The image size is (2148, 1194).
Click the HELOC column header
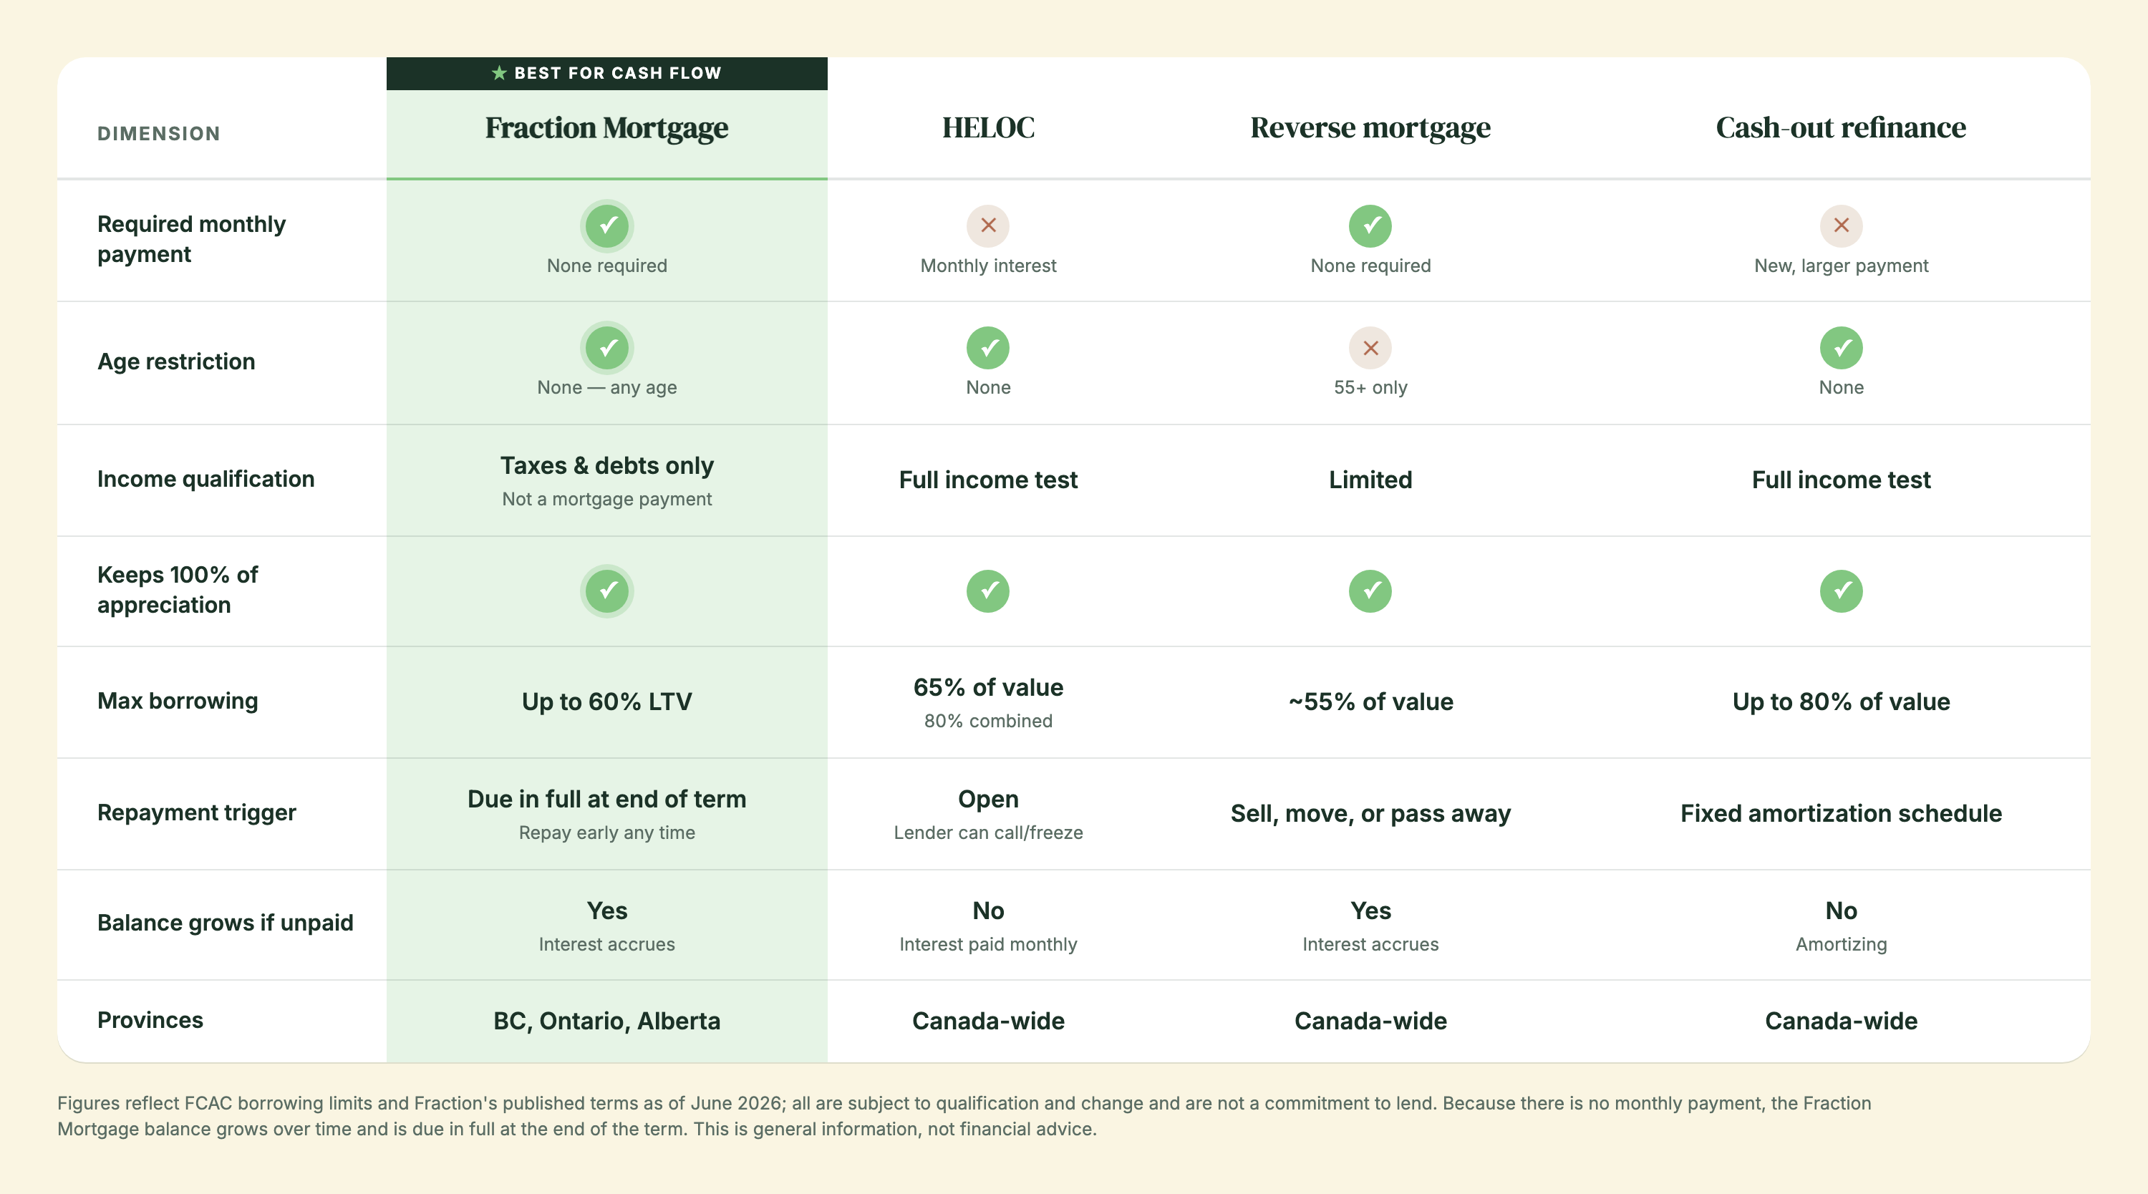point(988,127)
